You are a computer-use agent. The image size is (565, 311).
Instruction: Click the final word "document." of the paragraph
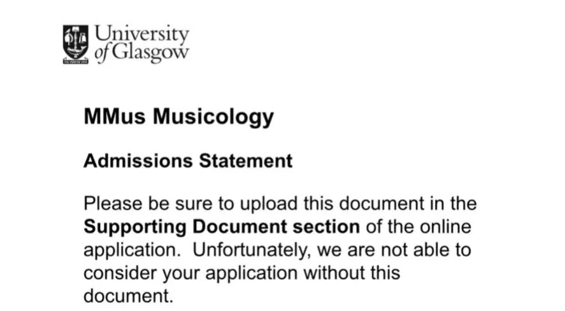[x=128, y=296]
